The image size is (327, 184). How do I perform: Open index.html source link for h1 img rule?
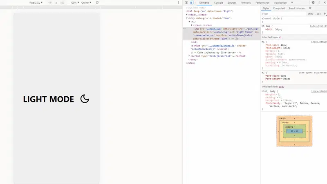click(318, 26)
